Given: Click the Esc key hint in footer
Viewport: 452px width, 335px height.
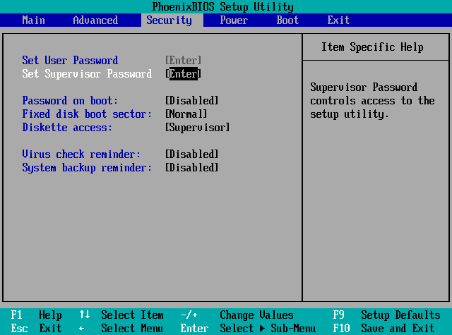Looking at the screenshot, I should click(19, 329).
